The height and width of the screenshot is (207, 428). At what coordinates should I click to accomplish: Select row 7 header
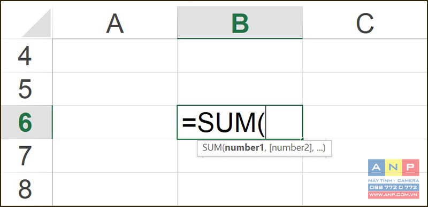tap(26, 156)
